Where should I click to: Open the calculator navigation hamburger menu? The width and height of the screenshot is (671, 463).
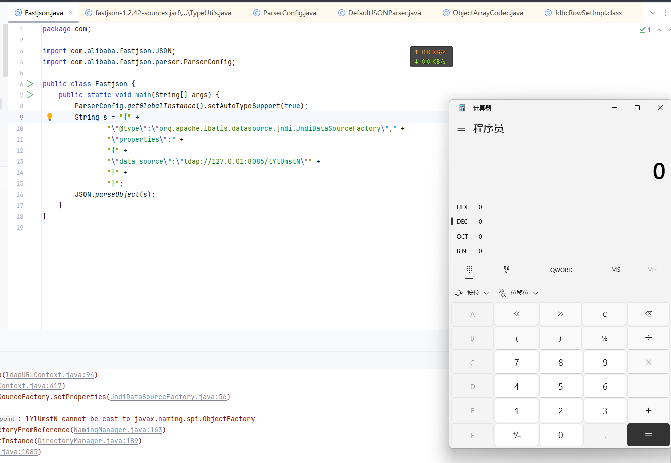461,128
